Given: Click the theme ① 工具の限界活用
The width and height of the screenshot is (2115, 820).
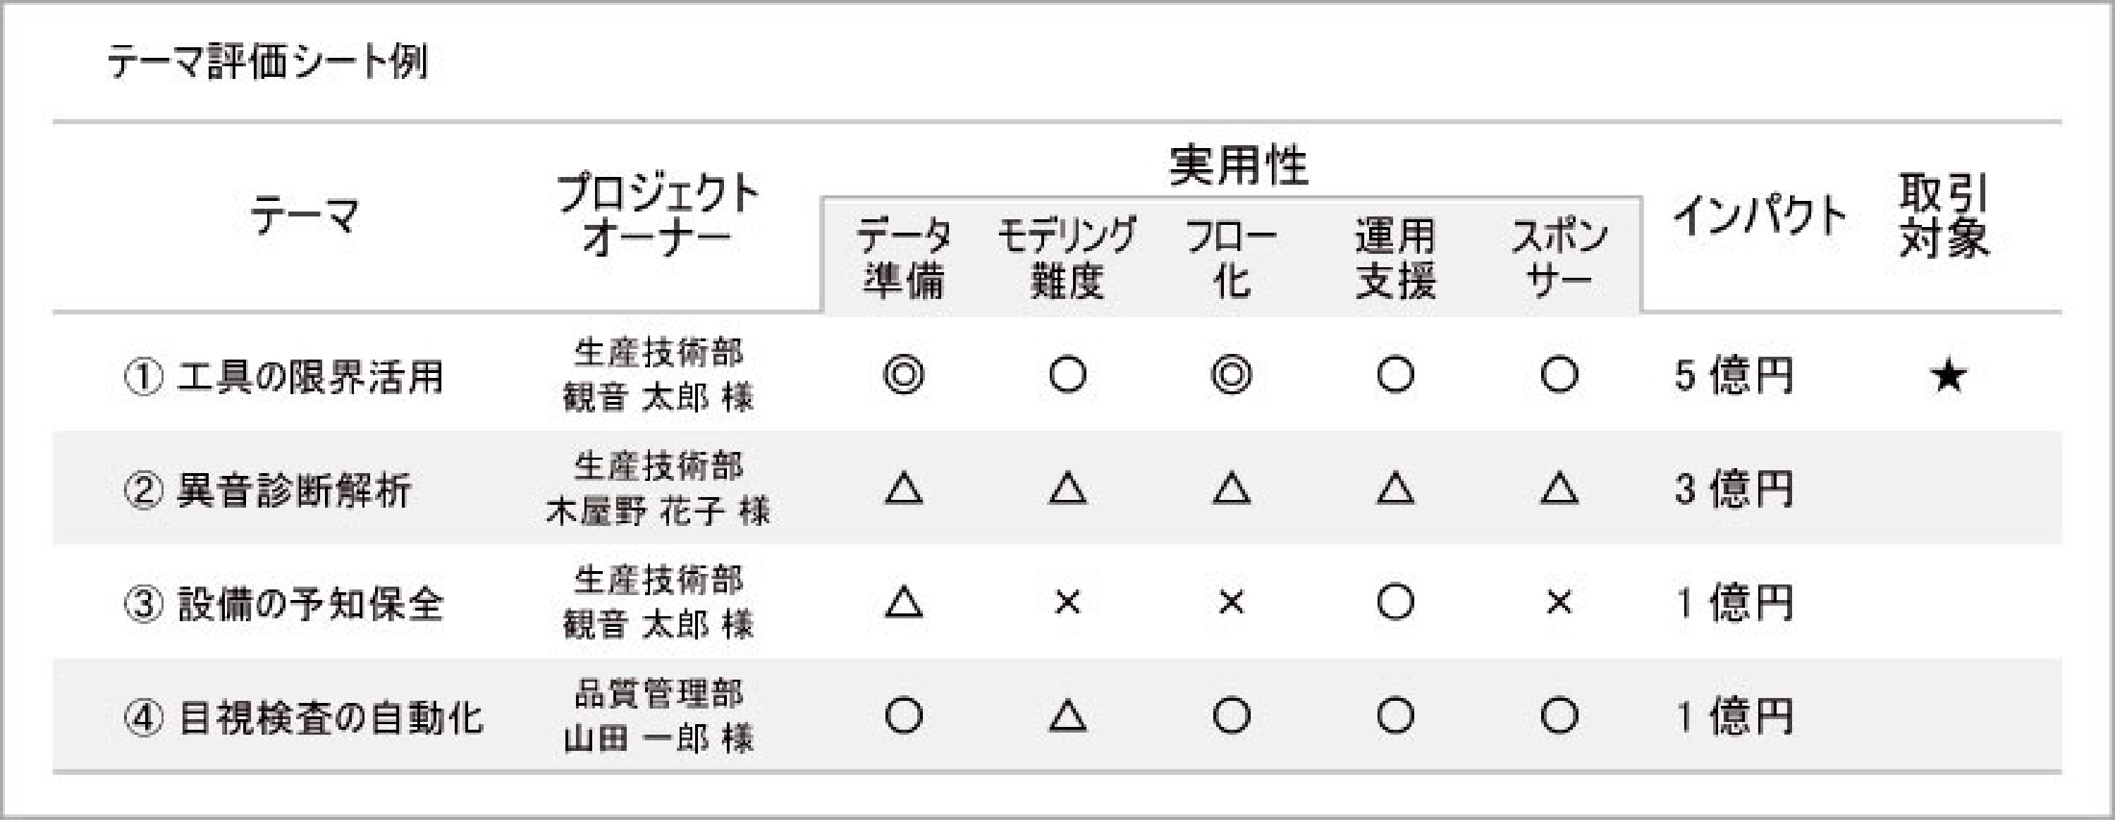Looking at the screenshot, I should tap(284, 377).
